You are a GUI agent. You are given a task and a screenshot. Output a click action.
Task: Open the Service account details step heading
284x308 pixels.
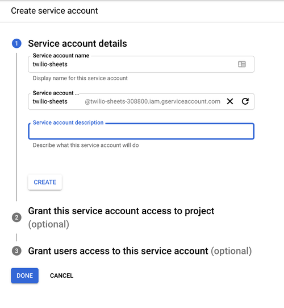(77, 43)
